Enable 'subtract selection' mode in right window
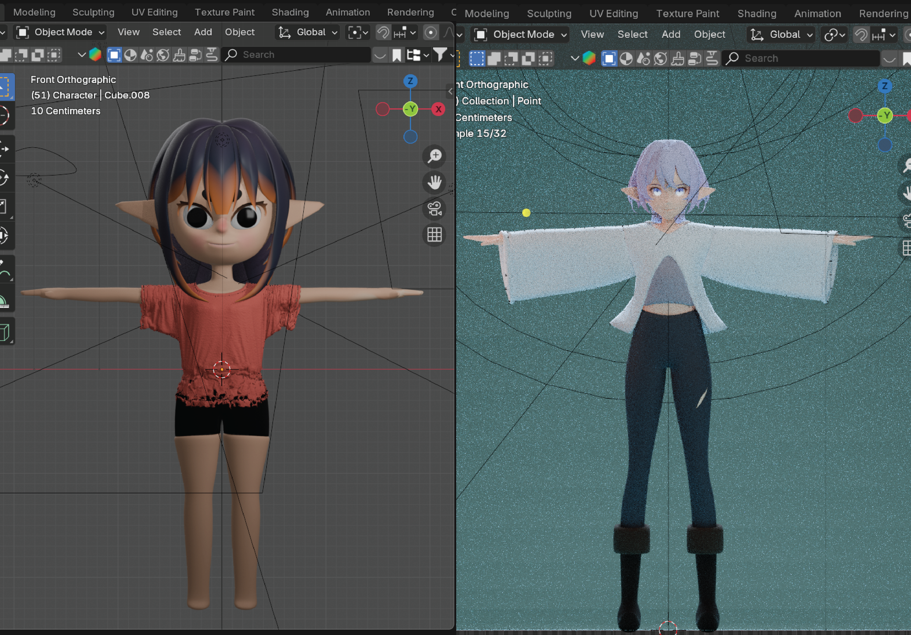911x635 pixels. click(511, 58)
